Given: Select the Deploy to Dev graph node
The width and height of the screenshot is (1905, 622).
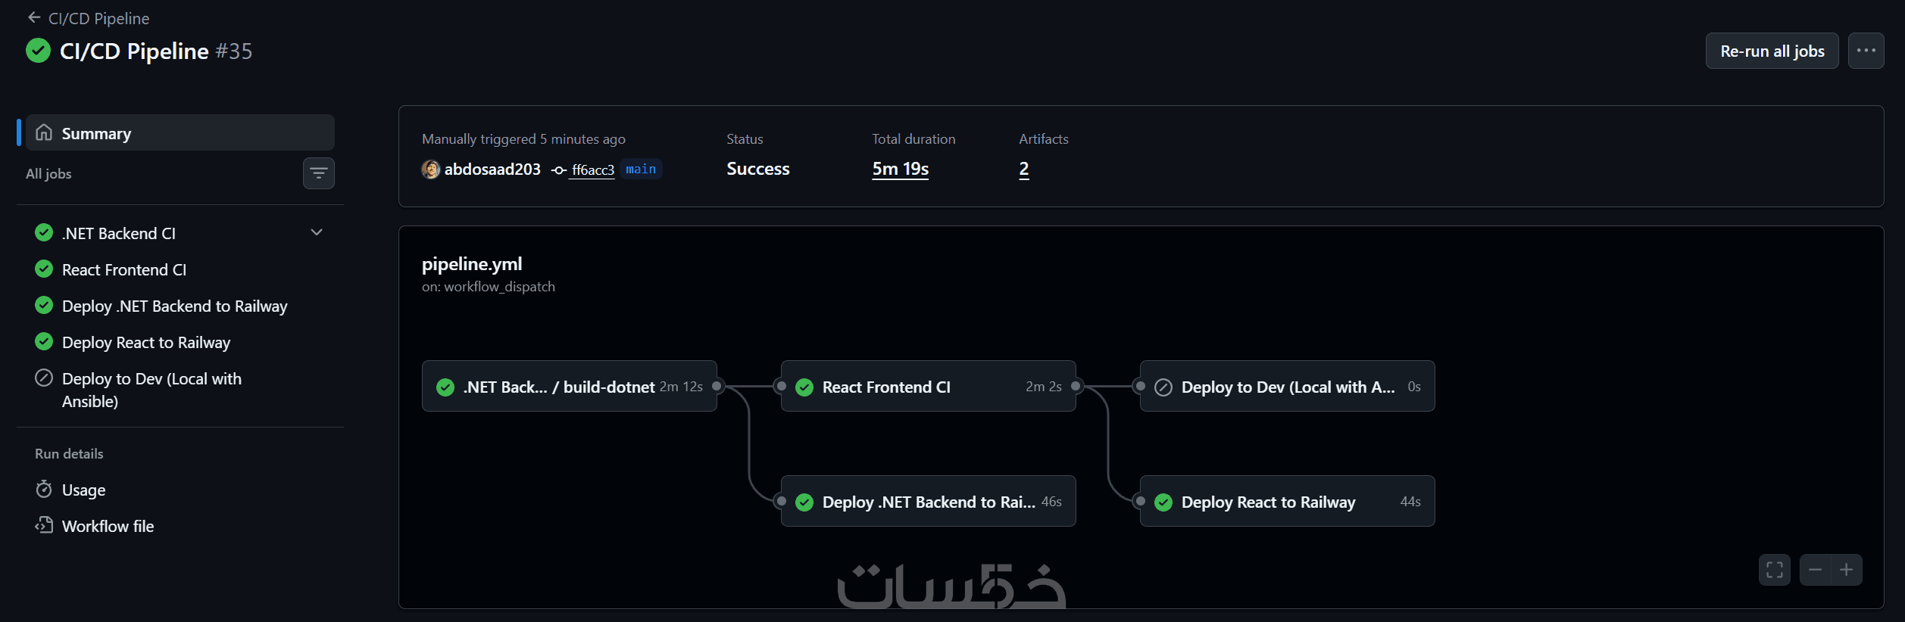Looking at the screenshot, I should tap(1288, 386).
